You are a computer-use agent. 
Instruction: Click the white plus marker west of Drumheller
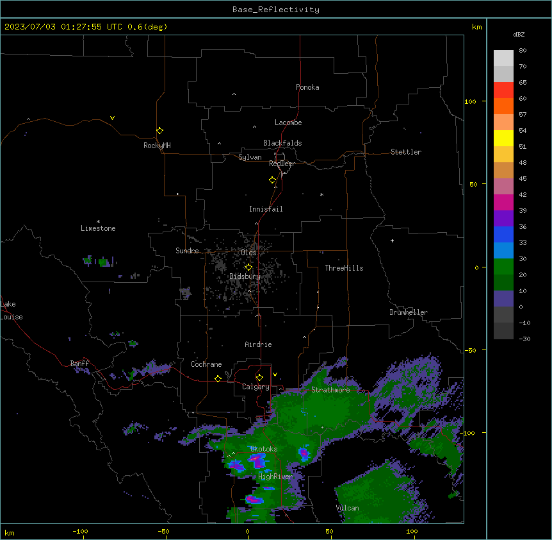392,240
